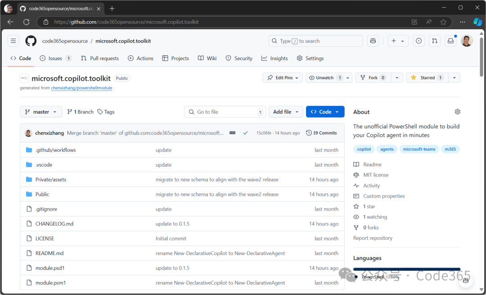The height and width of the screenshot is (295, 486).
Task: Open the Private/assets folder
Action: [51, 180]
